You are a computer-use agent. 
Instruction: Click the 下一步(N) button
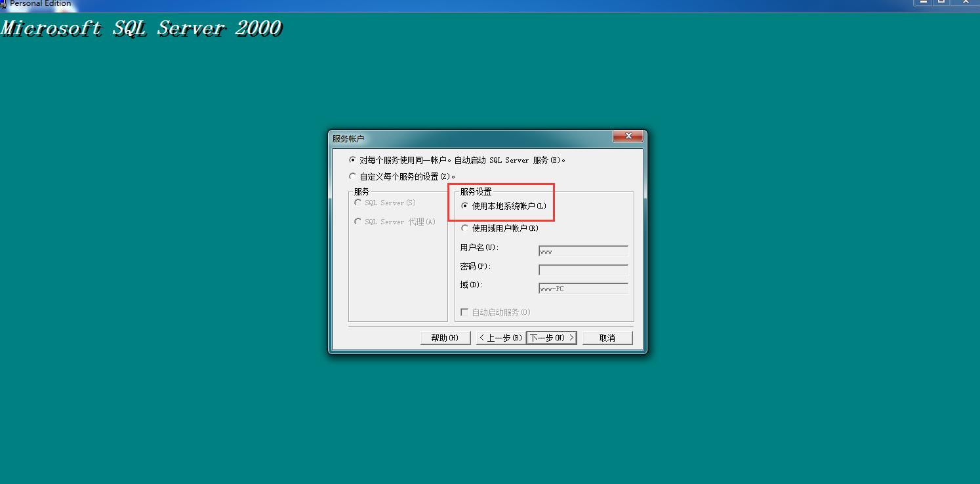point(552,337)
